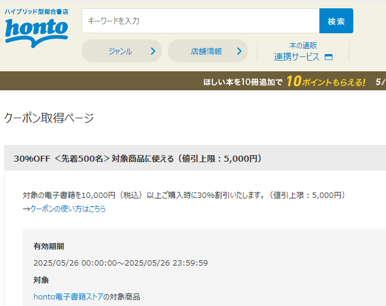Click the 対象 label
Viewport: 386px width, 306px height.
[41, 280]
